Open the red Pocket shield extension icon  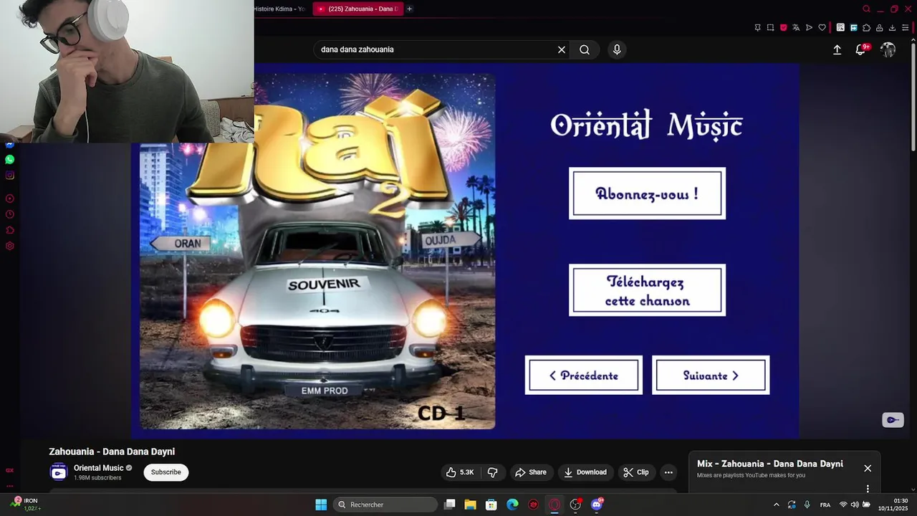783,27
